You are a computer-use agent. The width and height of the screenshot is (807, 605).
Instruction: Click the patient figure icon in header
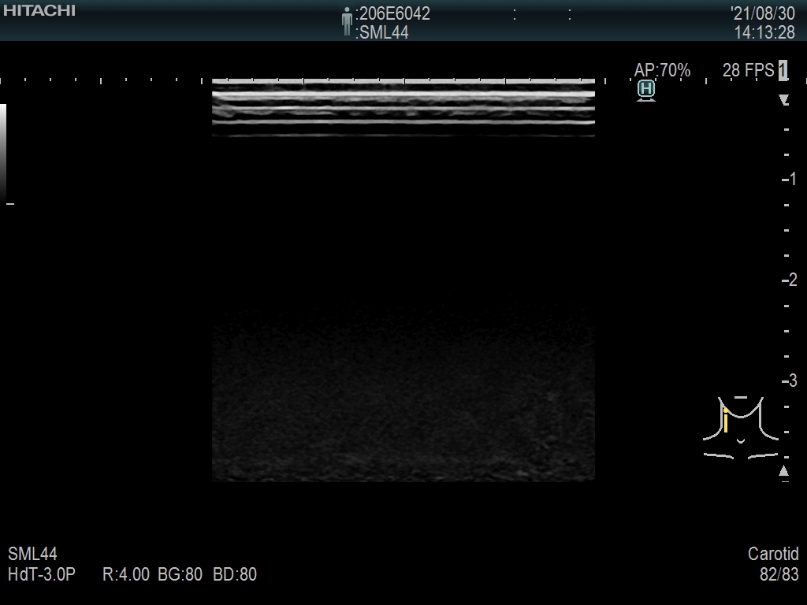pyautogui.click(x=347, y=21)
